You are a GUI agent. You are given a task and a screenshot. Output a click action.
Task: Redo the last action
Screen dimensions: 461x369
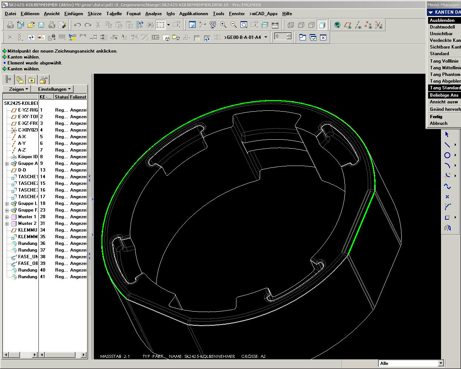pos(88,25)
